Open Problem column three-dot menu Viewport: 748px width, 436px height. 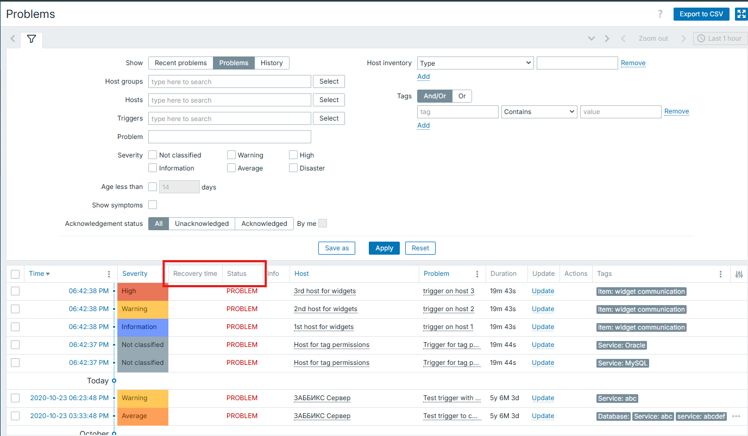click(477, 274)
